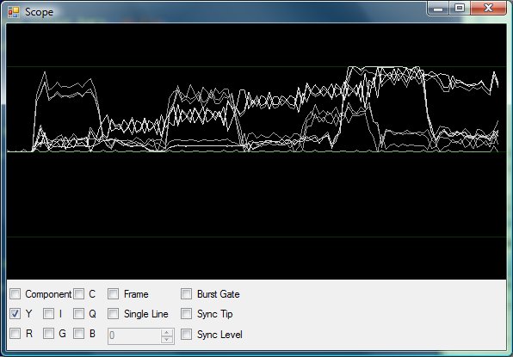The width and height of the screenshot is (513, 357).
Task: Toggle the Q channel checkbox
Action: coord(78,314)
